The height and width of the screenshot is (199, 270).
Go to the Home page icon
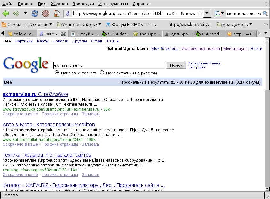pos(57,13)
